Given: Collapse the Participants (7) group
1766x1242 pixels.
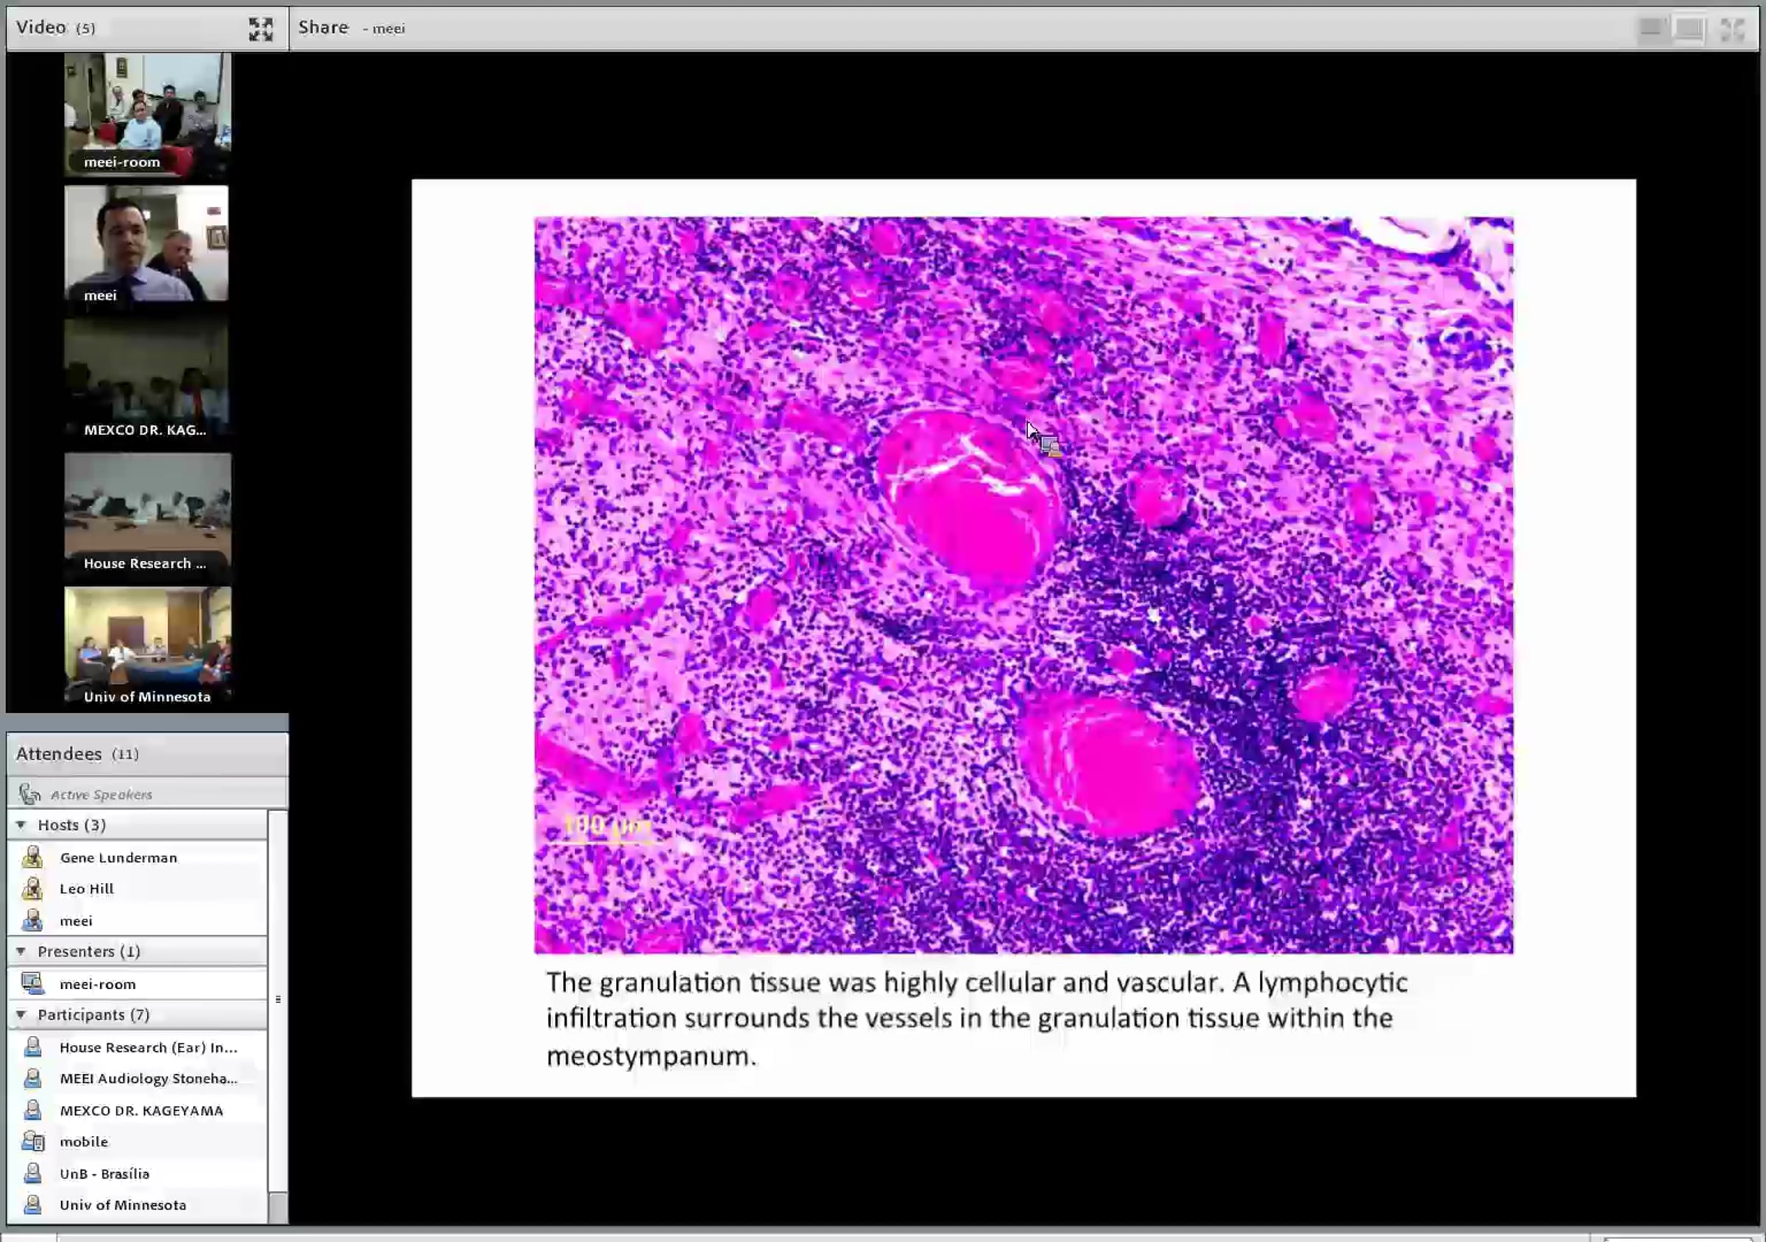Looking at the screenshot, I should click(x=21, y=1015).
